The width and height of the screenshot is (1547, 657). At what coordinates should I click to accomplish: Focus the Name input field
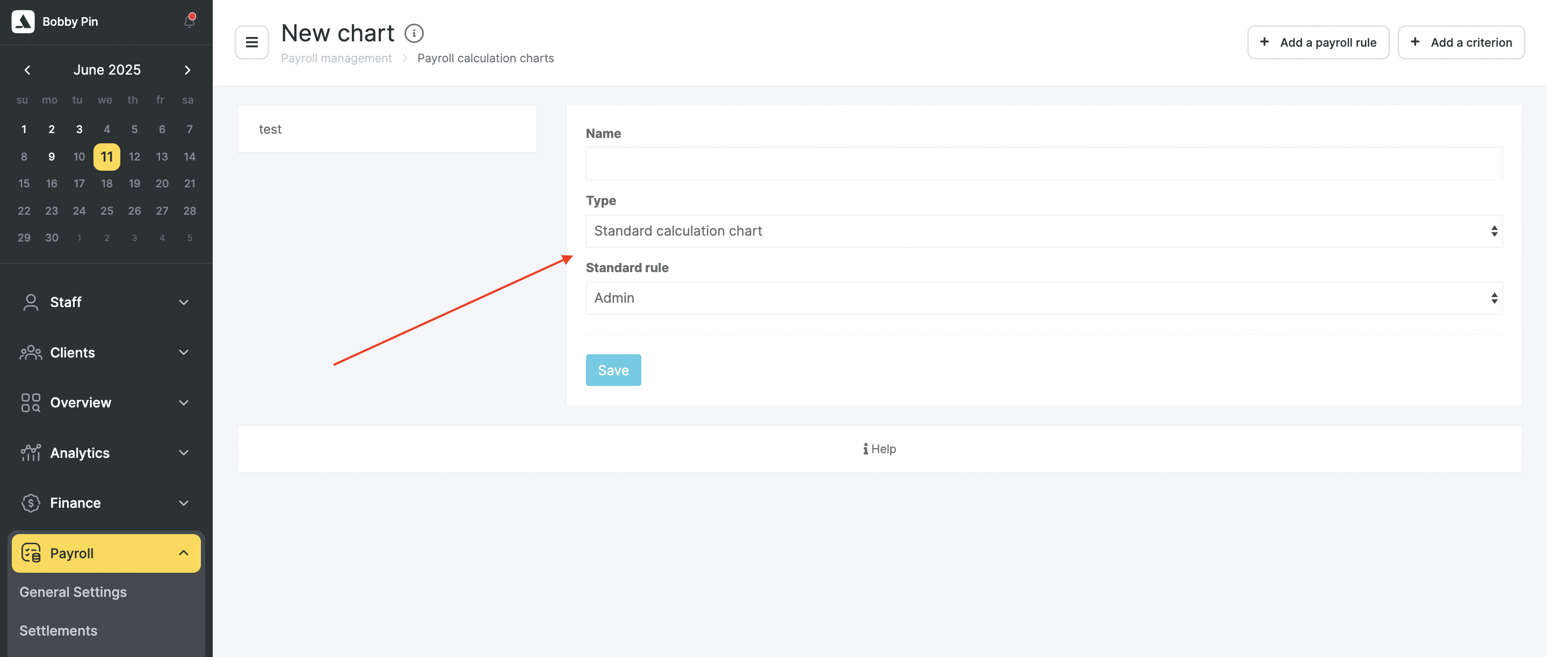pos(1044,164)
